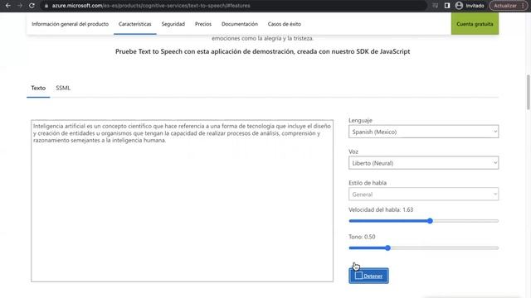Adjust the Velocidad del habla slider handle
531x298 pixels.
(x=430, y=221)
